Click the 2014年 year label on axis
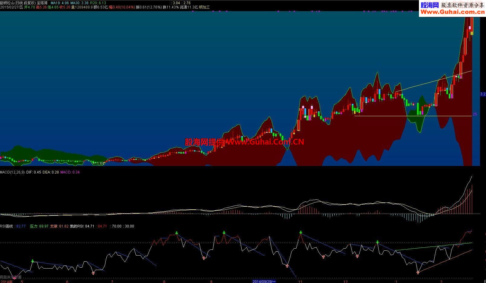486x283 pixels. [6, 281]
